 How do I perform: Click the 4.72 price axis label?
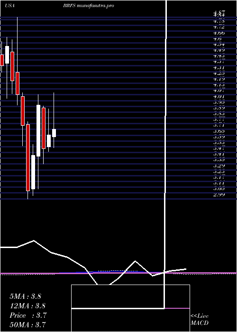[x=219, y=27]
